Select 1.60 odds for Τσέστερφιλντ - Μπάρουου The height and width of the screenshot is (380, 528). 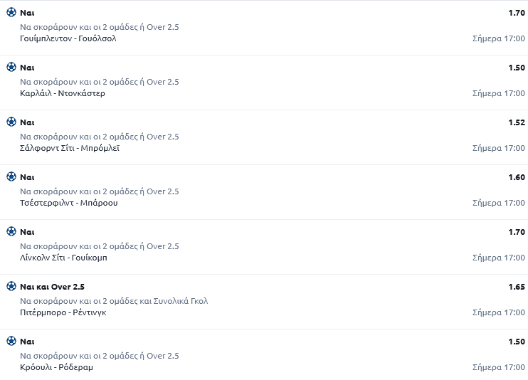coord(517,177)
